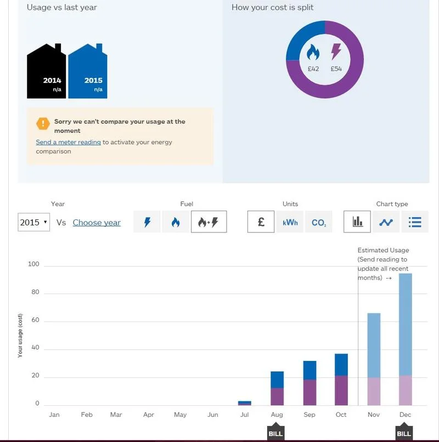Screen dimensions: 439x442
Task: Switch units to pounds (£)
Action: [261, 222]
